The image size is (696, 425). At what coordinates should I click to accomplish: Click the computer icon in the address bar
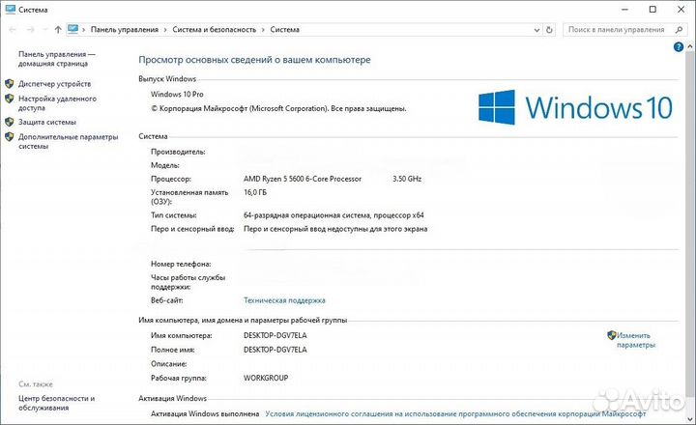72,30
